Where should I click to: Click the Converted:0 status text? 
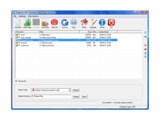[107, 103]
